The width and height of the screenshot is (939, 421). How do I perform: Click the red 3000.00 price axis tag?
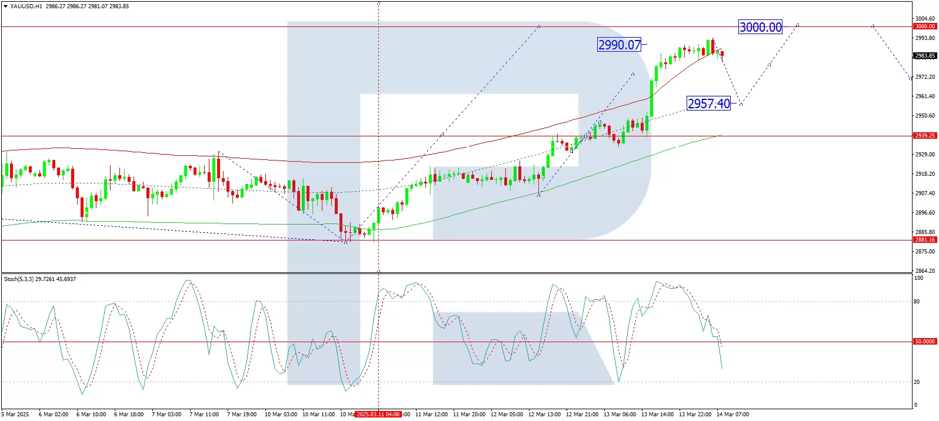(924, 26)
